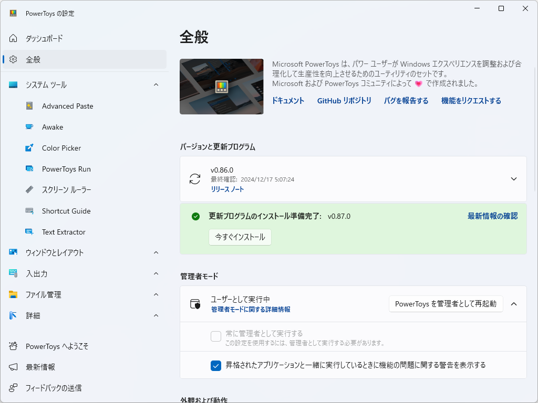Click the ファイル管理 folder icon

(13, 294)
